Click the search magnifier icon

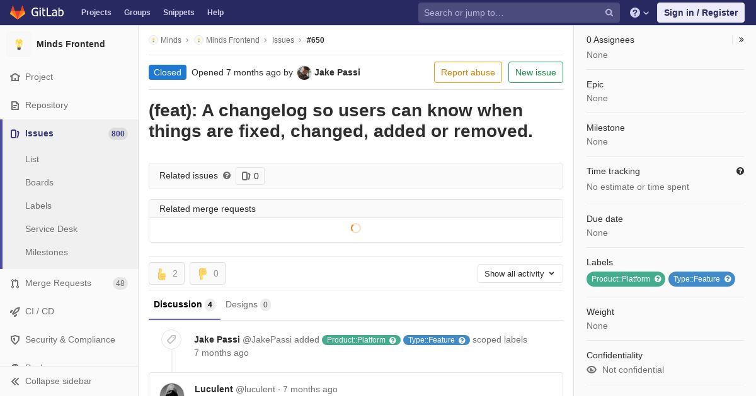pyautogui.click(x=609, y=13)
